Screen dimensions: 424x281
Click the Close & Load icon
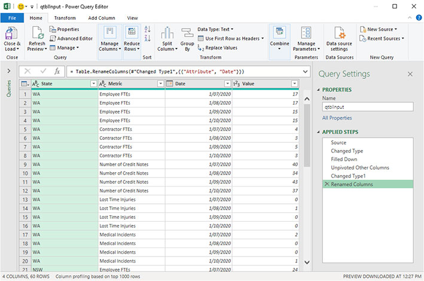click(x=11, y=33)
